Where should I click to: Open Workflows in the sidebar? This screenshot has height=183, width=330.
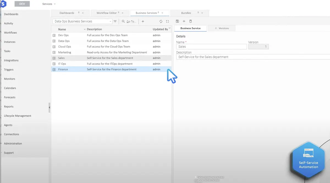(x=10, y=33)
